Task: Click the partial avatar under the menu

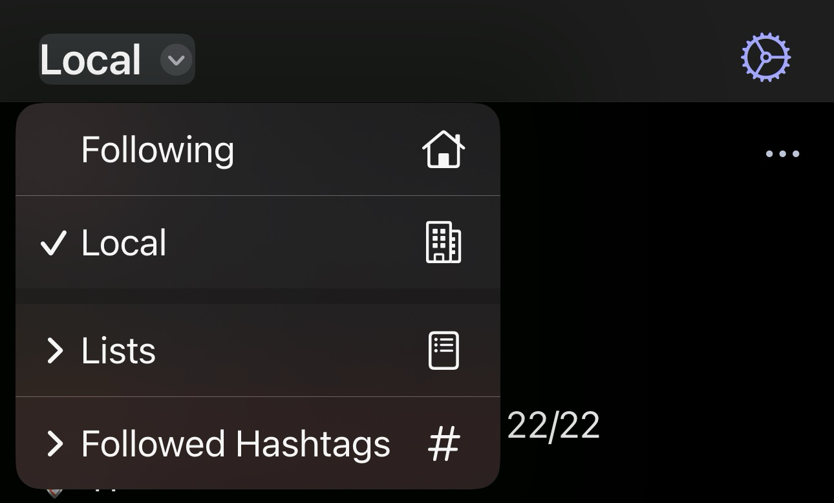Action: [x=56, y=494]
